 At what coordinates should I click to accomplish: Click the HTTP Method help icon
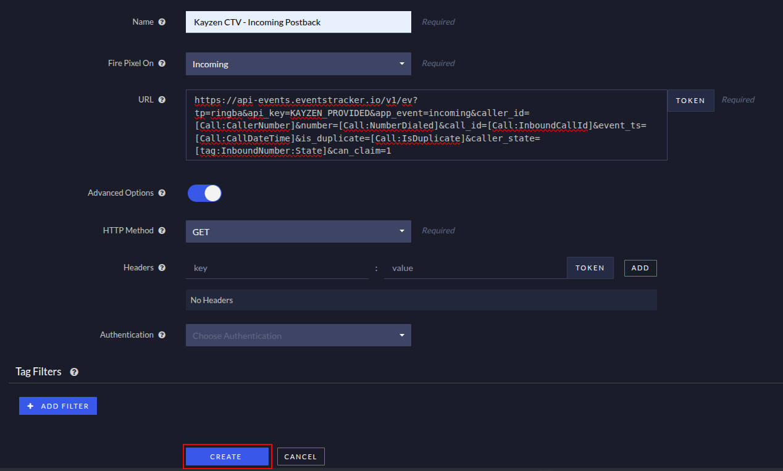162,230
